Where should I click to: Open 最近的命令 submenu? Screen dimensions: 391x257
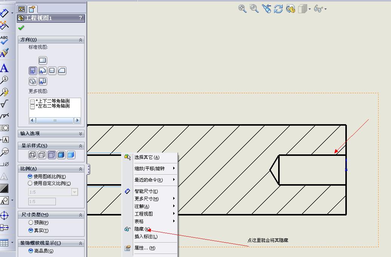150,180
